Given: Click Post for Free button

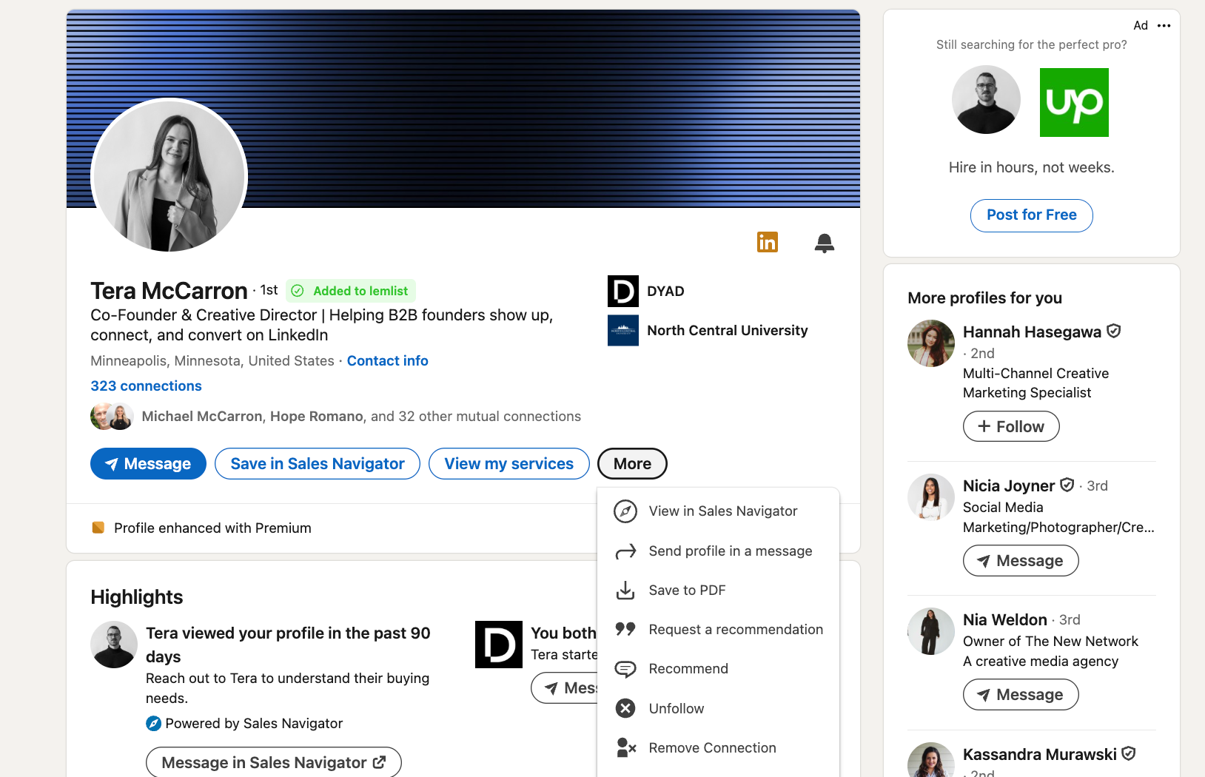Looking at the screenshot, I should click(1031, 215).
